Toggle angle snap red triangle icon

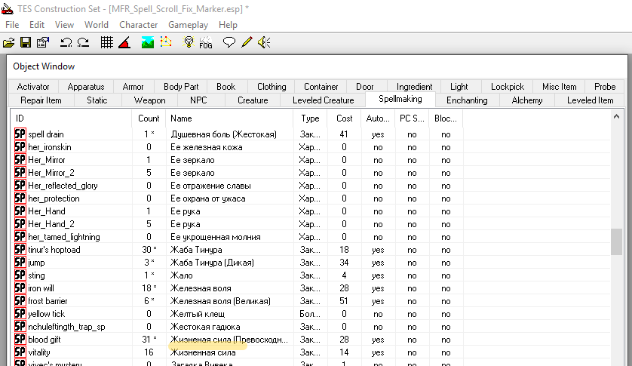tap(124, 42)
